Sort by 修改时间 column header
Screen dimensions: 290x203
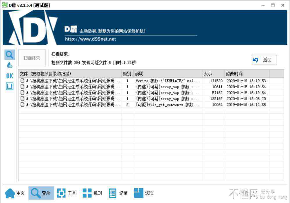click(x=247, y=74)
